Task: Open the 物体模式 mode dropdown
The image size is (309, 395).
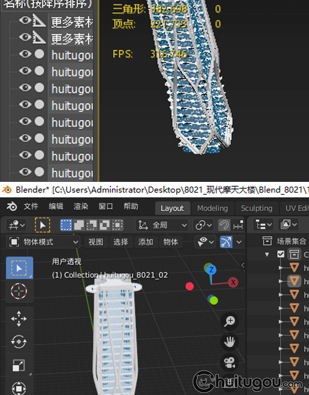Action: pyautogui.click(x=44, y=242)
